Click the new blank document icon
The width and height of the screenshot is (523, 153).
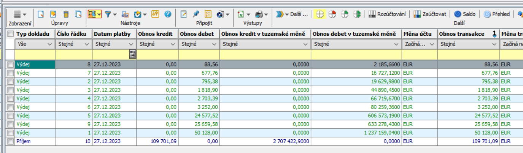coord(41,14)
